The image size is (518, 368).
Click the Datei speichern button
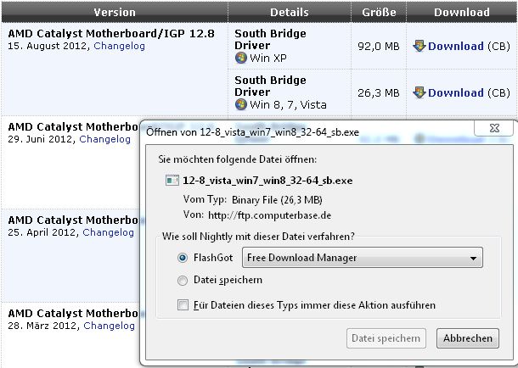[x=386, y=338]
